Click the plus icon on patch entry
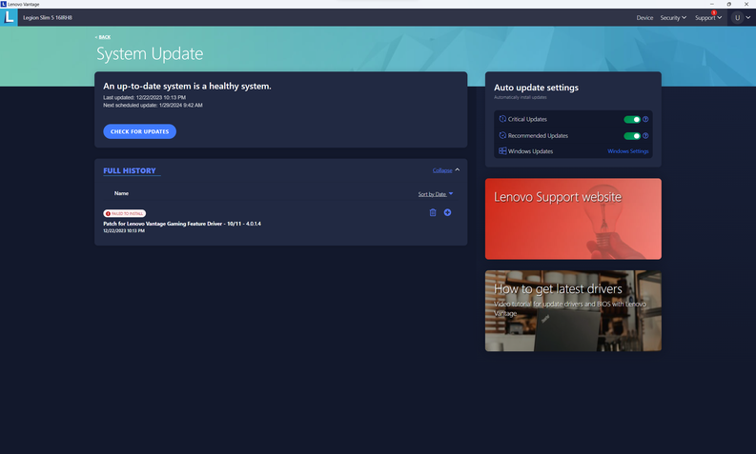This screenshot has width=756, height=454. [448, 212]
